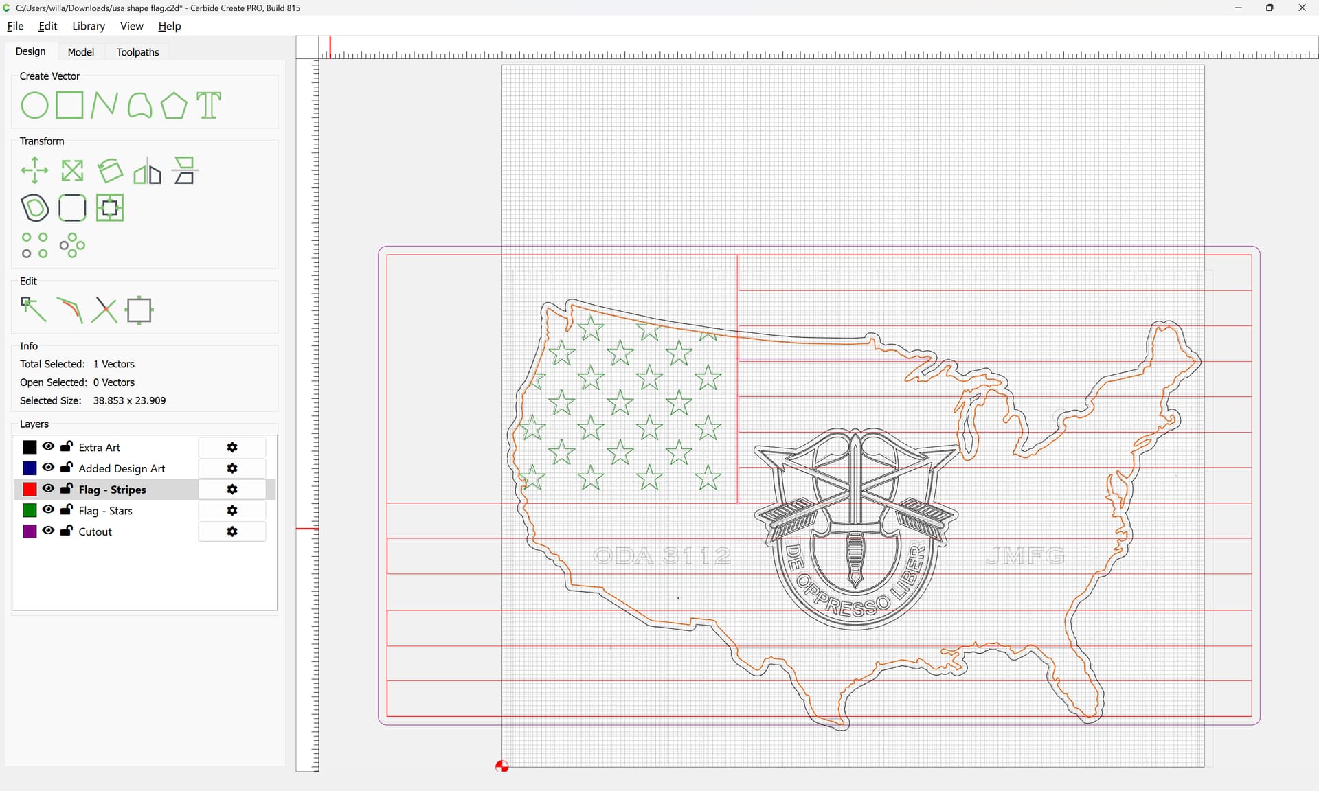
Task: Open the Crop/bounding edit tool
Action: pos(139,310)
